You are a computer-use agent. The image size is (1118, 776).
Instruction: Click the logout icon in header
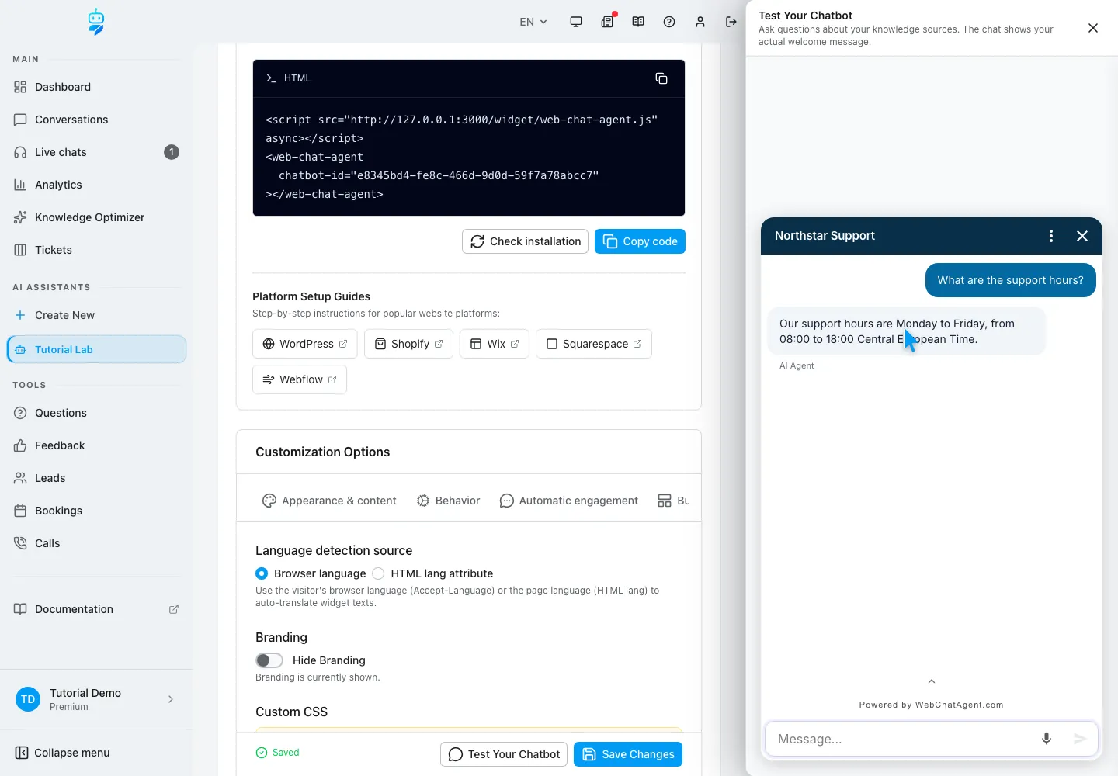tap(731, 22)
